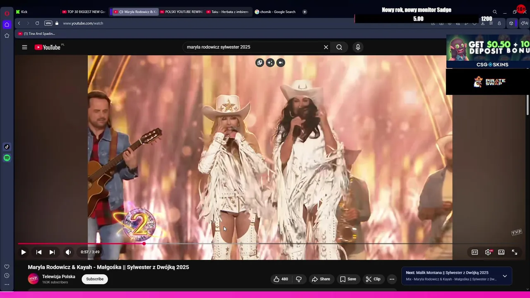Screen dimensions: 530x298
Task: Switch to Taku - Herbata z imbirem tab
Action: click(227, 12)
